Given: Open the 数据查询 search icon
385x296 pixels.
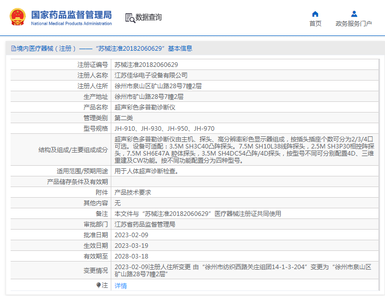Looking at the screenshot, I should click(130, 18).
